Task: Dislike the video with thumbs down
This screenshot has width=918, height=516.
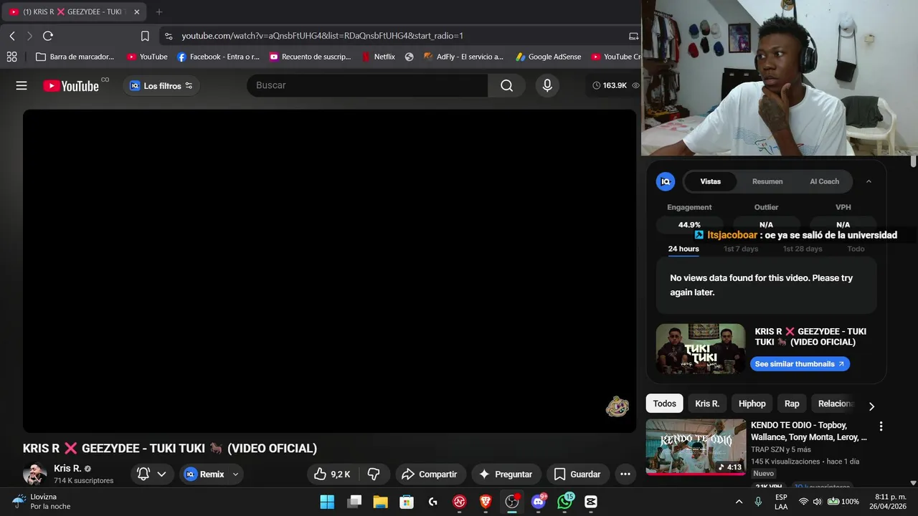Action: coord(374,474)
